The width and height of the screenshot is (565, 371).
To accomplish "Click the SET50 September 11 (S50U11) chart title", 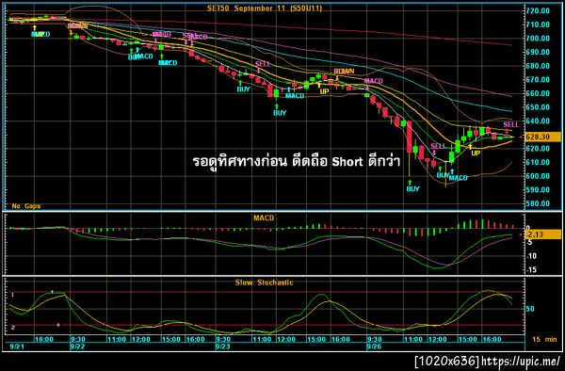I will [264, 8].
